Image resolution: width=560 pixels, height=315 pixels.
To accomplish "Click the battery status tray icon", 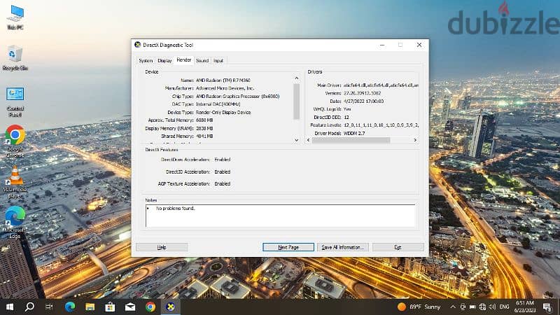I will pyautogui.click(x=472, y=307).
